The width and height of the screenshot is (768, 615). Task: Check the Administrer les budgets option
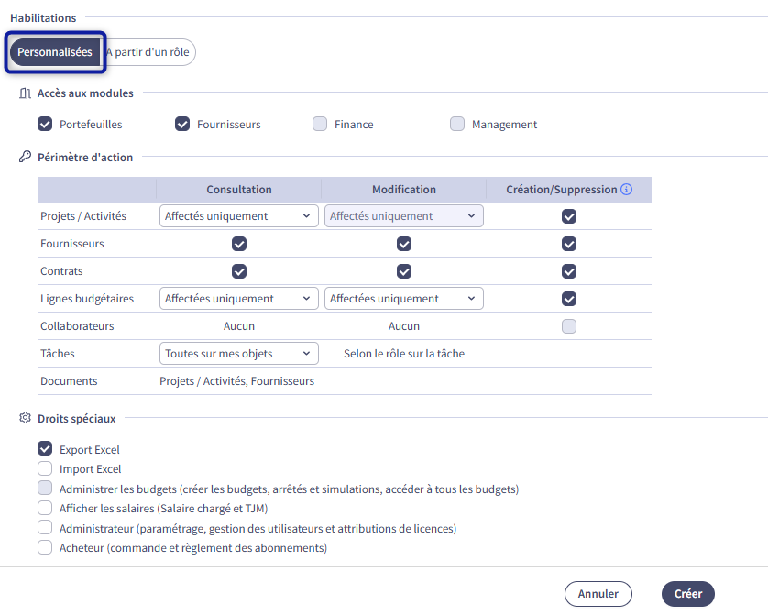click(45, 488)
